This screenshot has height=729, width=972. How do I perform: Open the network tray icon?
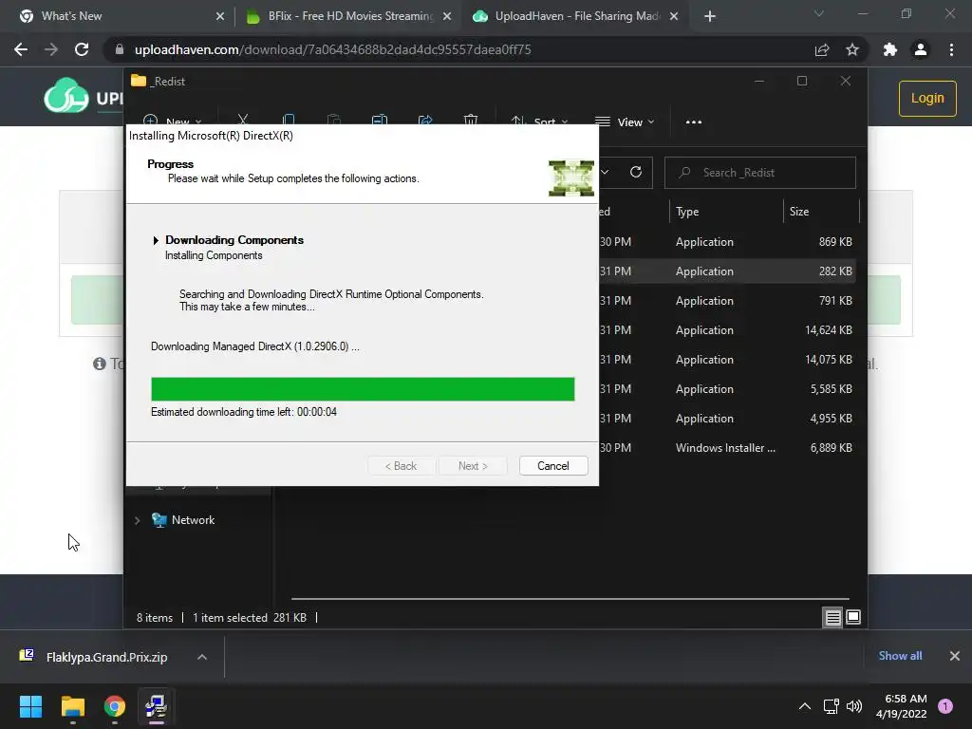[831, 706]
